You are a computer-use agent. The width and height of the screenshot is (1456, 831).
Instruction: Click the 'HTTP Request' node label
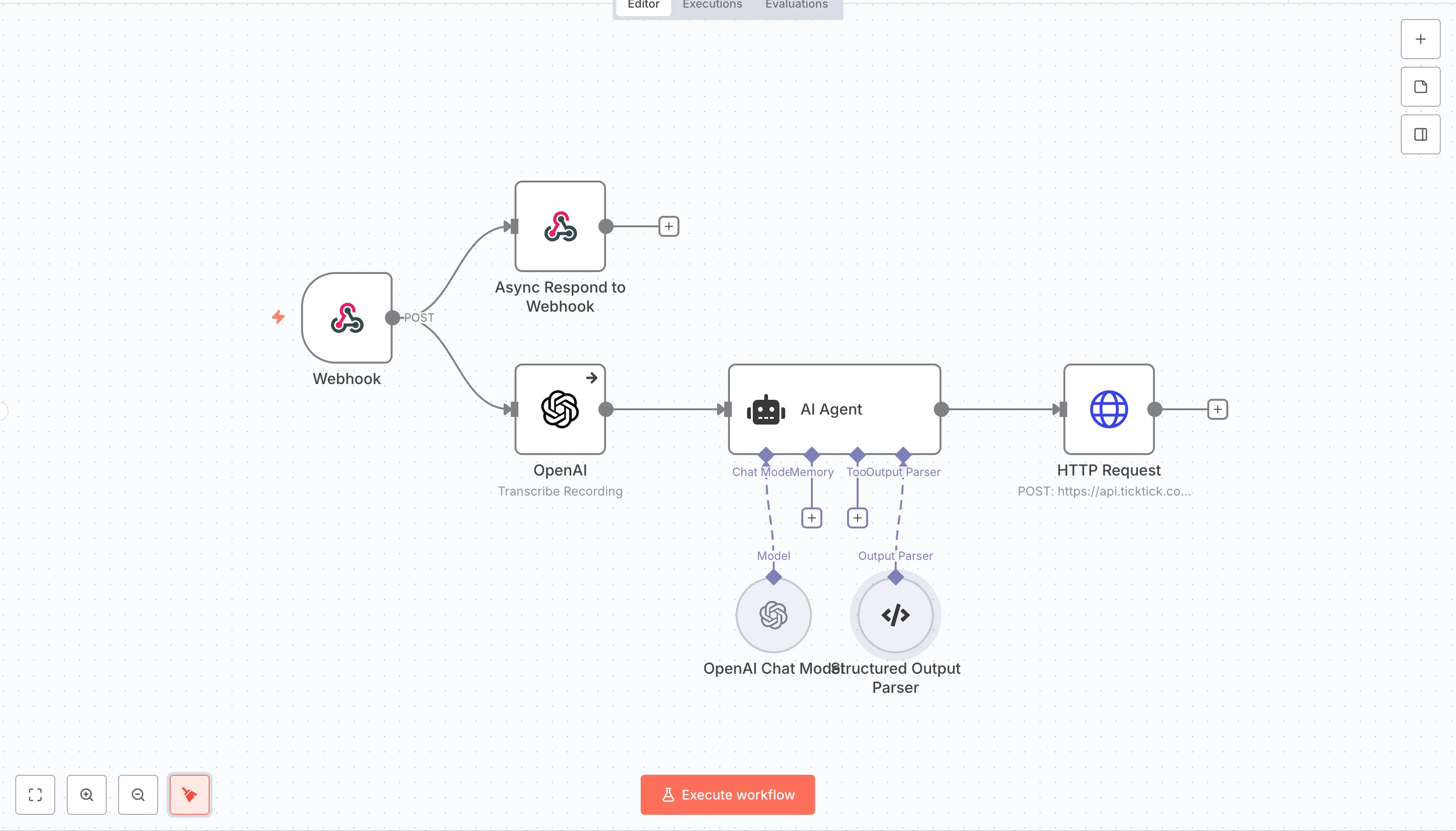(x=1109, y=470)
